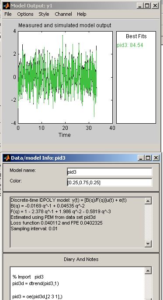
Task: Minimize the Model Output: y1 window
Action: point(140,6)
